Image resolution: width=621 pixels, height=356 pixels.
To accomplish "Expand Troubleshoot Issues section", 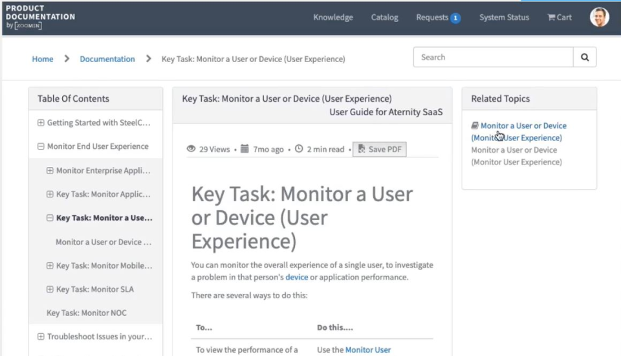I will (x=41, y=337).
